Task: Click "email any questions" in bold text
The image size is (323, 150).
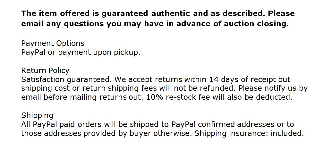Action: coord(63,24)
